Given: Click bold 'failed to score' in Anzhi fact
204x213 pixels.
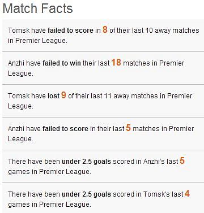Looking at the screenshot, I should pyautogui.click(x=65, y=129).
